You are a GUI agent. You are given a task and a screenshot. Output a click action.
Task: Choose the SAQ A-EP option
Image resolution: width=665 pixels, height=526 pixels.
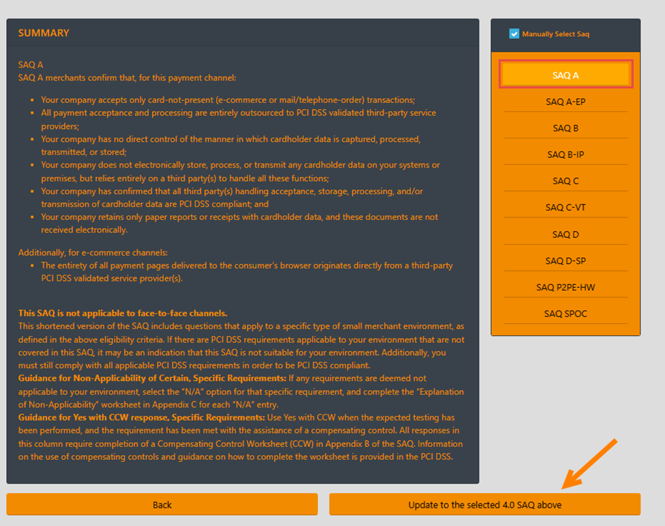[x=565, y=102]
